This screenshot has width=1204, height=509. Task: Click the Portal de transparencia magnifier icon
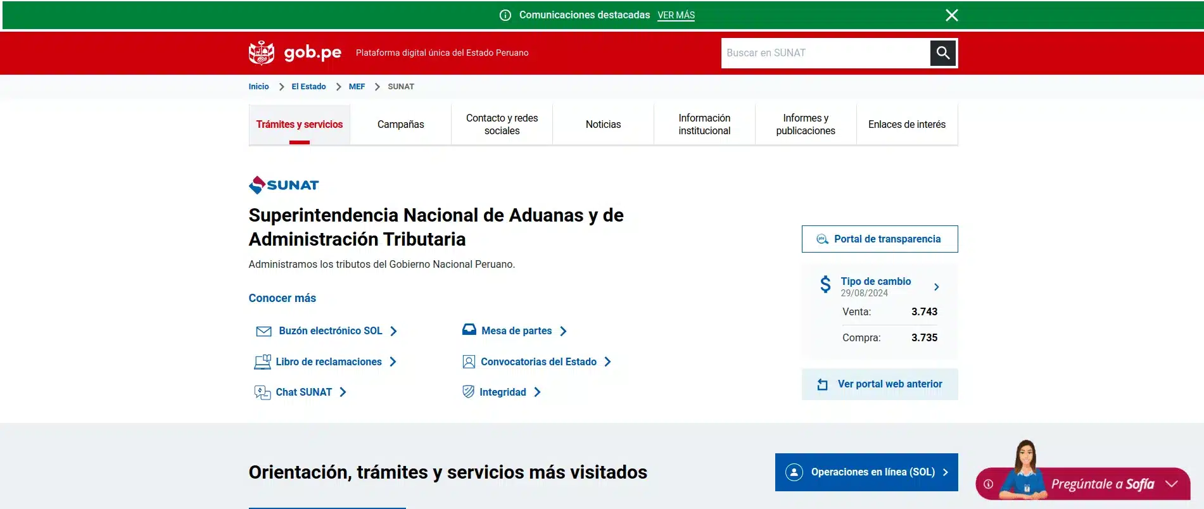click(822, 239)
